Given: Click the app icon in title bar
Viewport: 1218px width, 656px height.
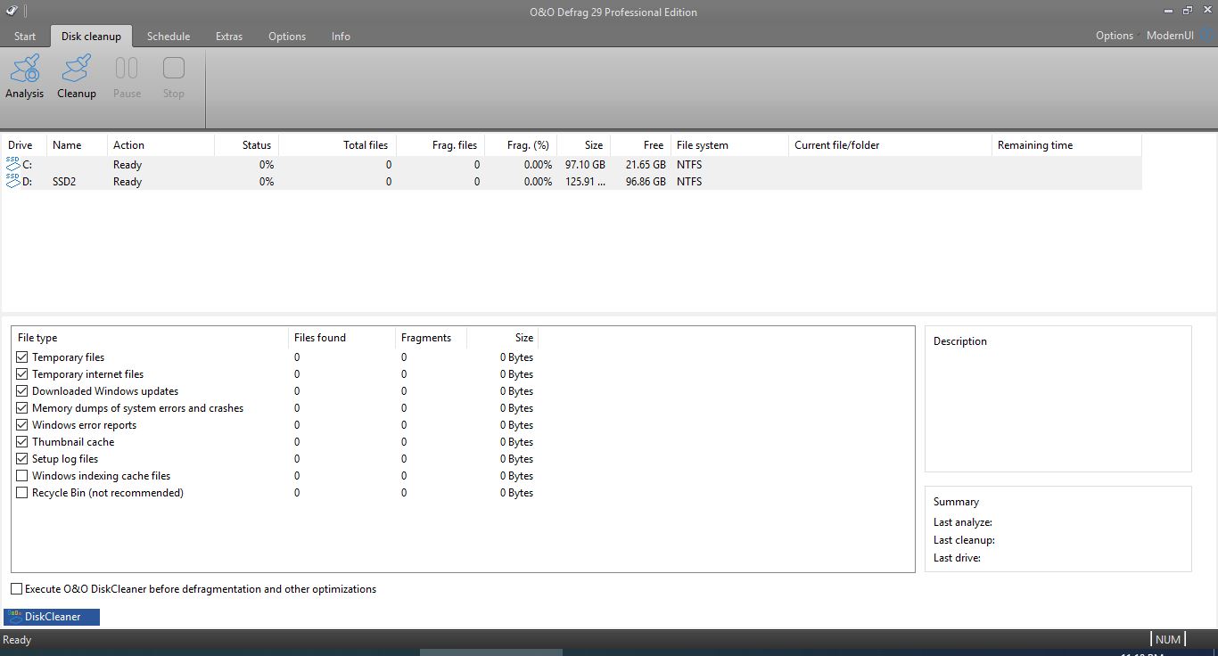Looking at the screenshot, I should point(11,12).
